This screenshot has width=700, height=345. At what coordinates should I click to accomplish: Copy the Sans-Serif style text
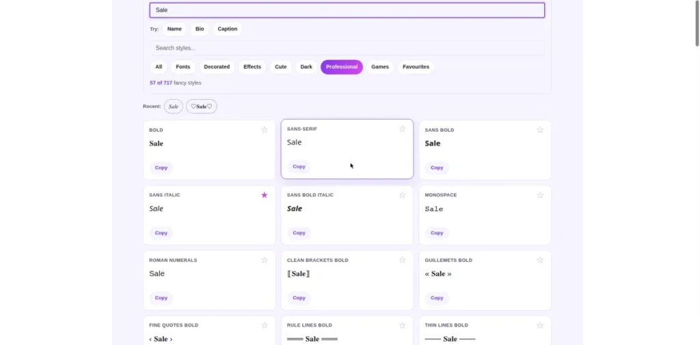click(x=299, y=167)
